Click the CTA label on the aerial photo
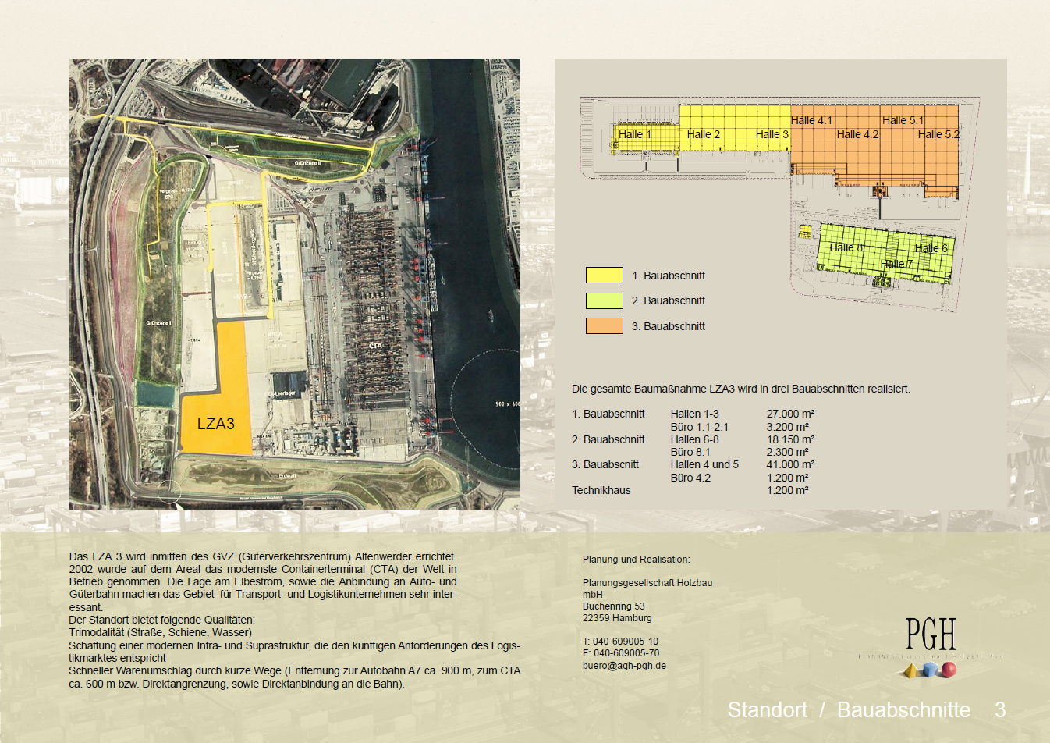The width and height of the screenshot is (1050, 743). coord(375,345)
